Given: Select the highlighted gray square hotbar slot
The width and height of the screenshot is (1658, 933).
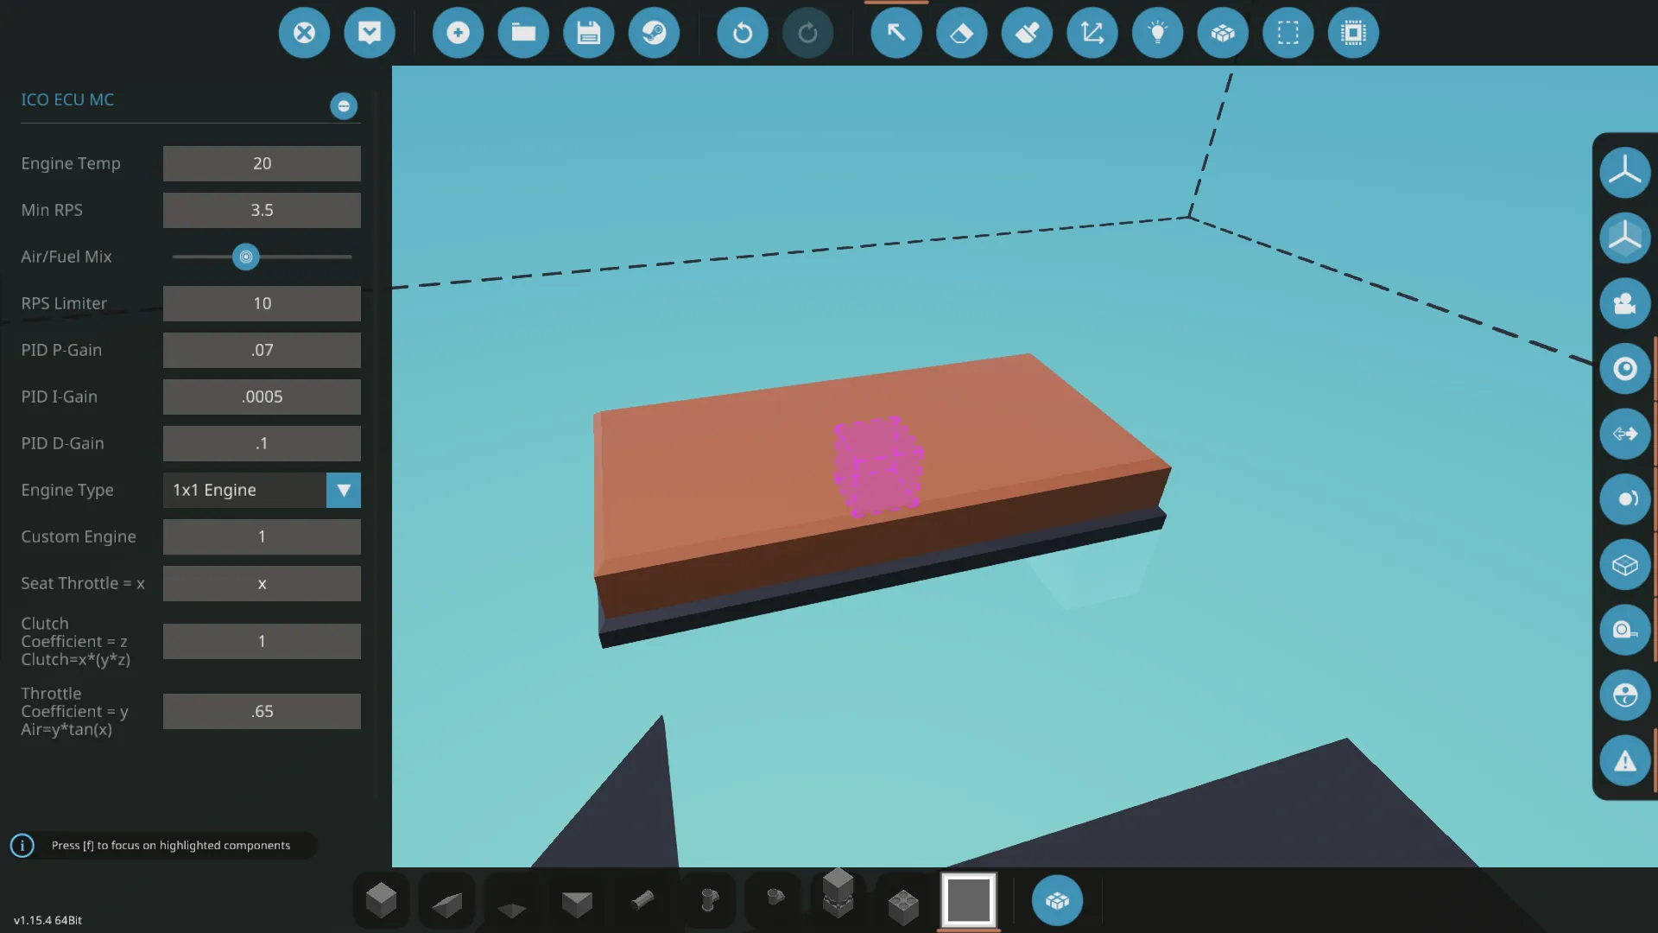Looking at the screenshot, I should coord(968,900).
